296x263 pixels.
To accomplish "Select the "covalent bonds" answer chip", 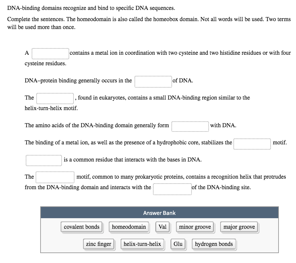I will click(x=81, y=227).
